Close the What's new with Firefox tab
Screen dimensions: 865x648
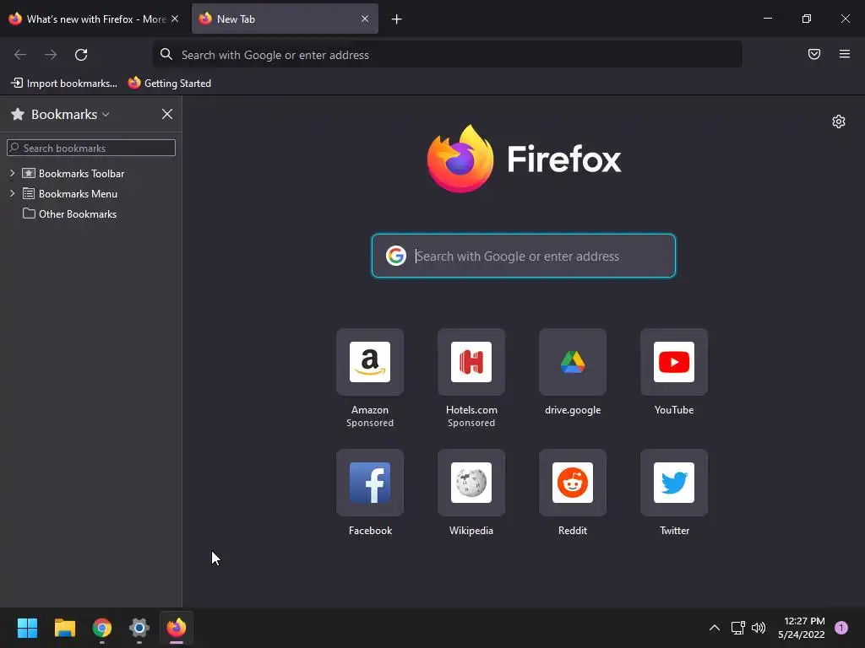(175, 19)
